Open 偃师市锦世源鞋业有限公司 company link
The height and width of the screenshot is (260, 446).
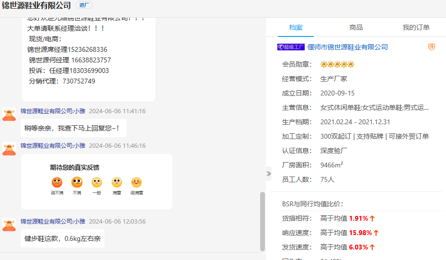coord(347,47)
